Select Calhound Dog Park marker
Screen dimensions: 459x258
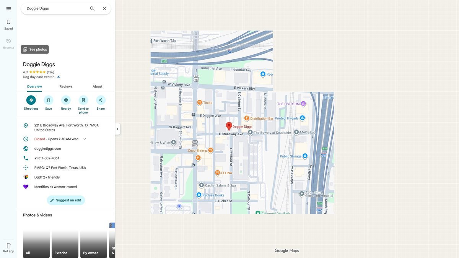(x=258, y=213)
